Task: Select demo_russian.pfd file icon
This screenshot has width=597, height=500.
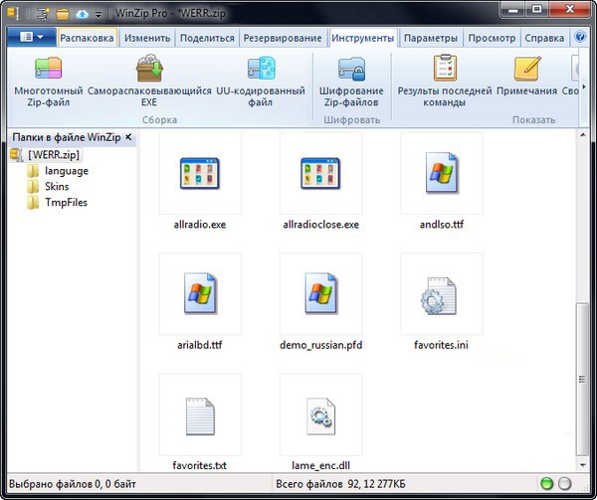Action: 320,294
